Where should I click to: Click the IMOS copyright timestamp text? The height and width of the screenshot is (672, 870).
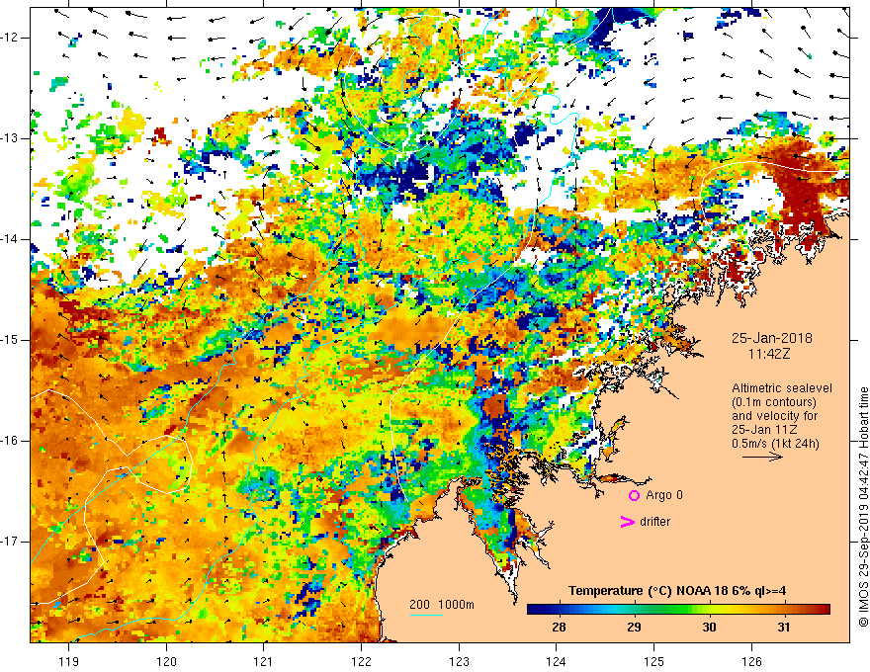tap(863, 507)
